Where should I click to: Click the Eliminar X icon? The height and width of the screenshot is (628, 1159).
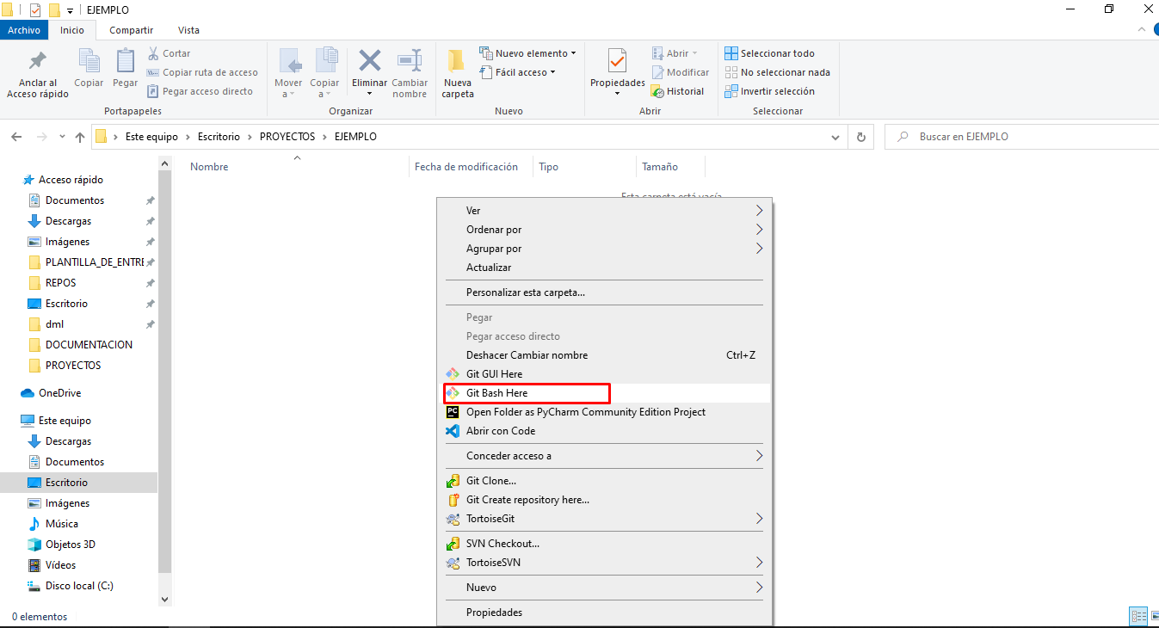pos(370,60)
